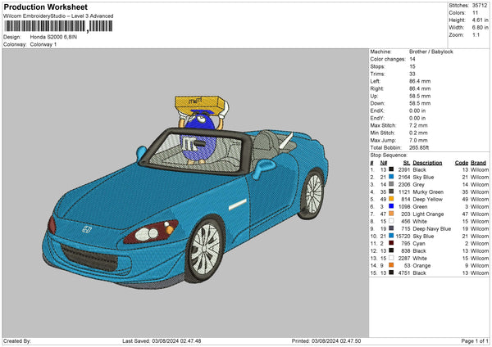
Task: Click the Trims value 33
Action: tap(412, 74)
